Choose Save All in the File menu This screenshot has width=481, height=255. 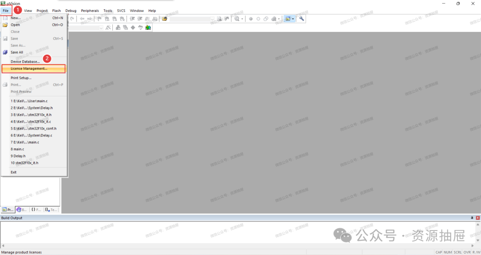[34, 52]
